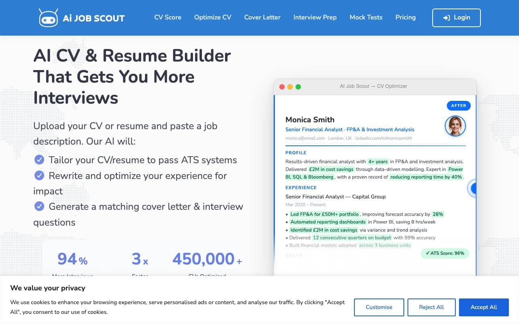Click the contact line 'monica@email.com · London, UK'
This screenshot has width=519, height=324.
[x=319, y=138]
